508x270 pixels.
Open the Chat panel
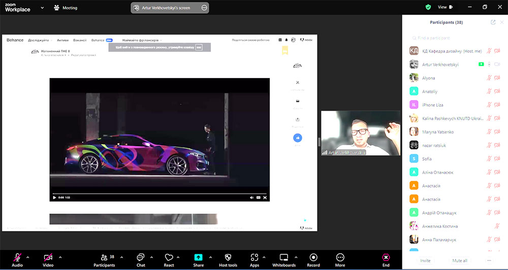[141, 260]
